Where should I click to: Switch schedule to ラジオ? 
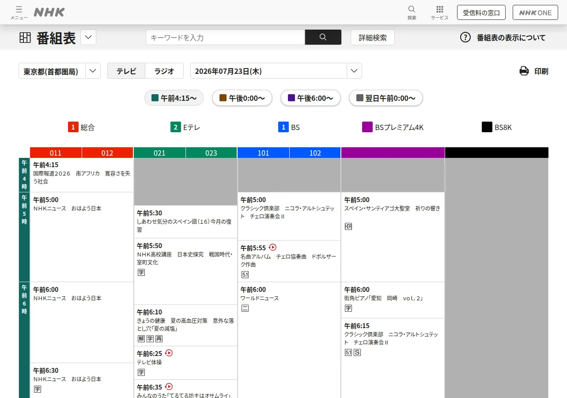[164, 71]
